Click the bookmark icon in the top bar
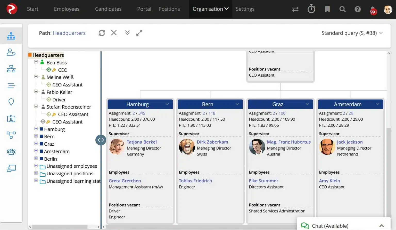Screen dimensions: 396x230 coord(327,9)
